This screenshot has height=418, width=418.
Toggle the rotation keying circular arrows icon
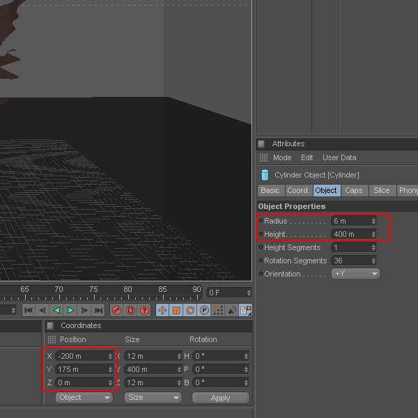point(190,310)
